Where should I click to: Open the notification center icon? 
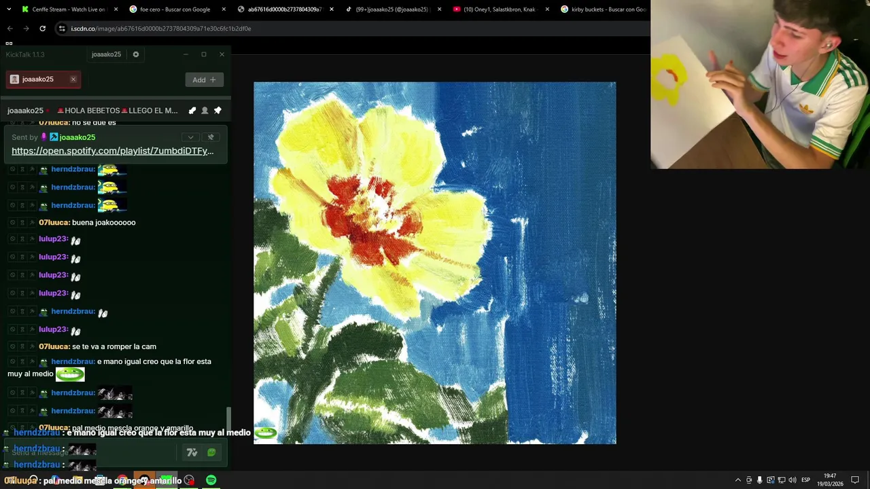coord(855,480)
